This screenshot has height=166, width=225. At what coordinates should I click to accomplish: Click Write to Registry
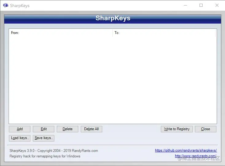pos(177,129)
